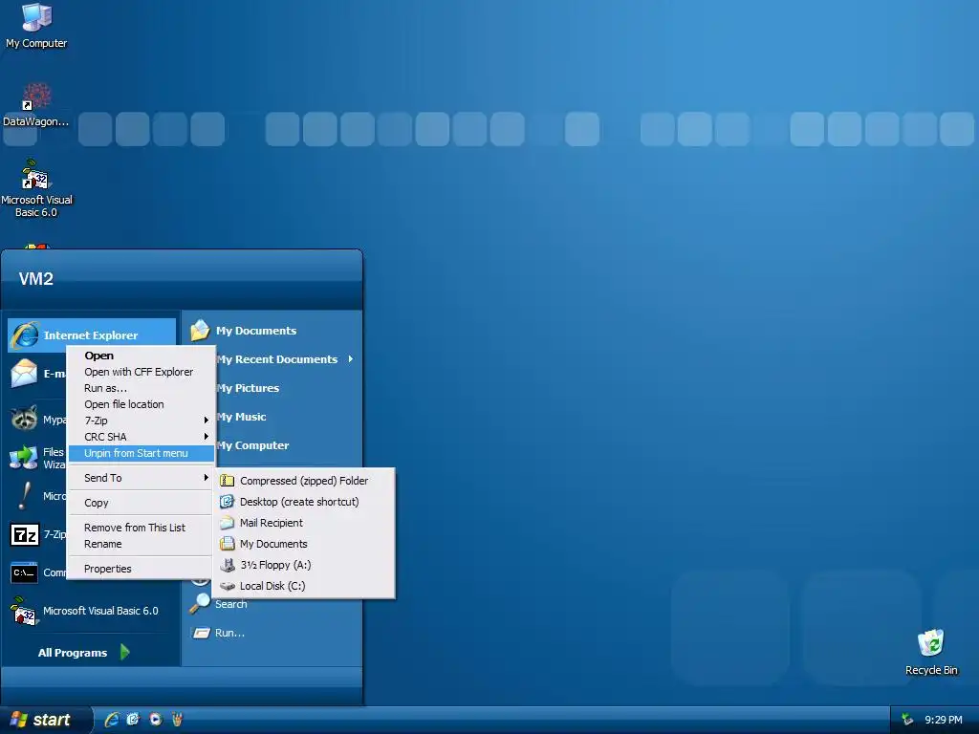Screen dimensions: 979x734
Task: Send to Compressed (zipped) Folder
Action: [303, 481]
